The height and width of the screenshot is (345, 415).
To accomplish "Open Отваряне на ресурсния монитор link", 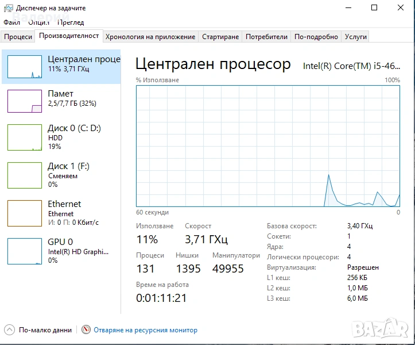I will tap(145, 330).
